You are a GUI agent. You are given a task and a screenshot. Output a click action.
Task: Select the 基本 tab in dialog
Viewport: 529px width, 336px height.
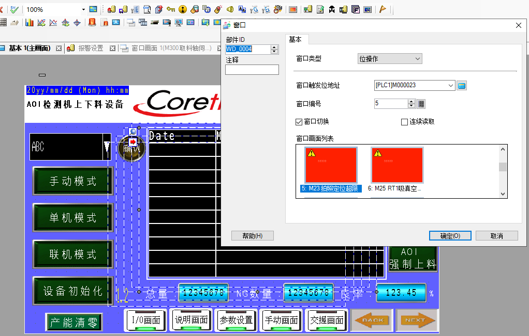(296, 39)
